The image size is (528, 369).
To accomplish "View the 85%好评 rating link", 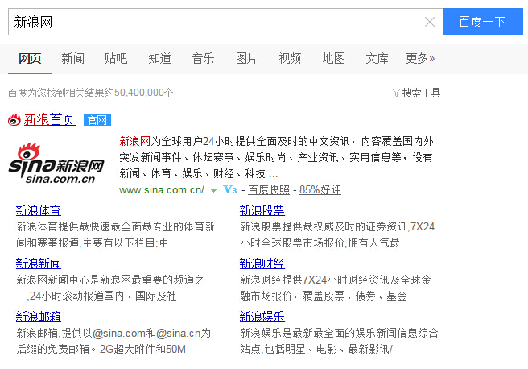I will point(320,190).
